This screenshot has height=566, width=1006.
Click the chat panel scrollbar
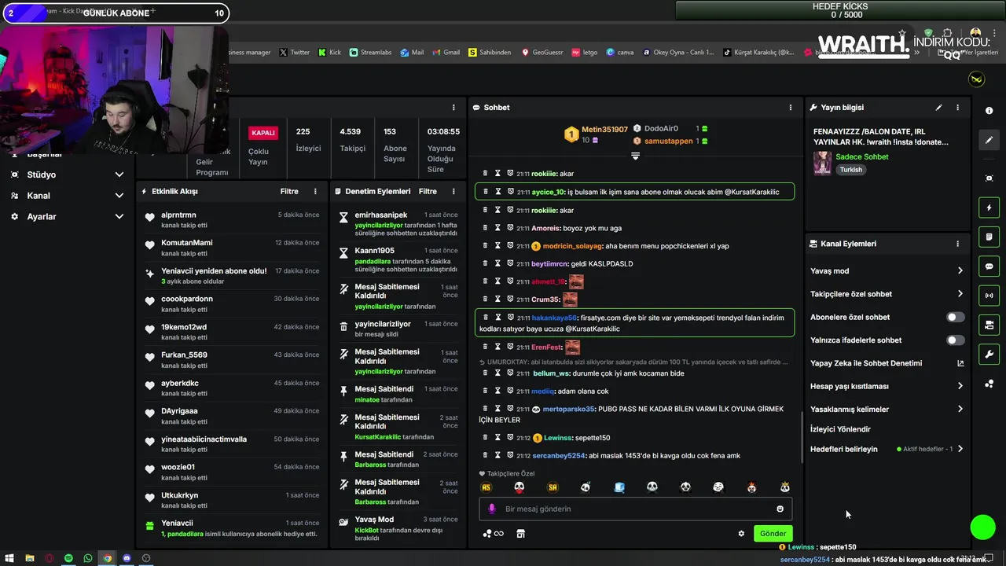tap(801, 439)
